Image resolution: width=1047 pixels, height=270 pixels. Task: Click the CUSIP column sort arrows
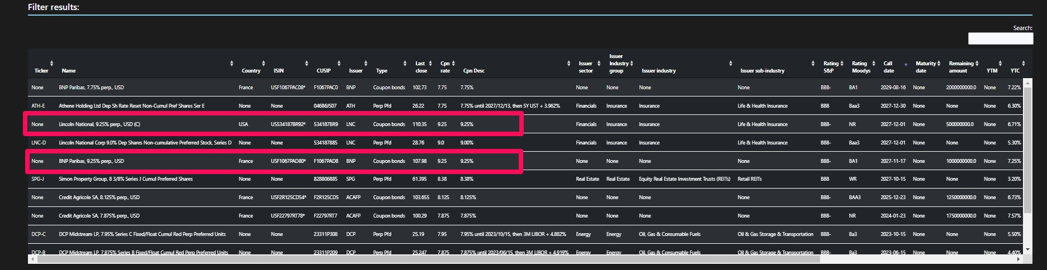(340, 63)
